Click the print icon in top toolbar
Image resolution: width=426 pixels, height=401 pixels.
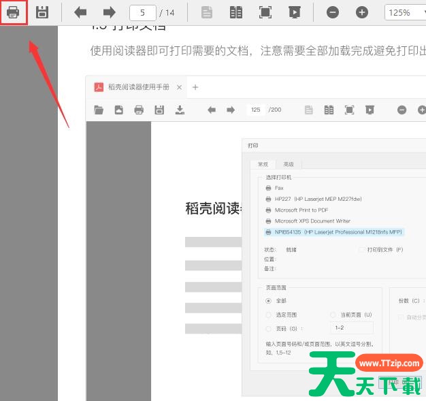[x=13, y=12]
